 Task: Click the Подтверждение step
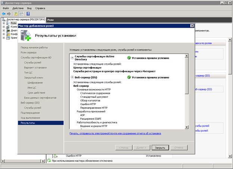30,113
